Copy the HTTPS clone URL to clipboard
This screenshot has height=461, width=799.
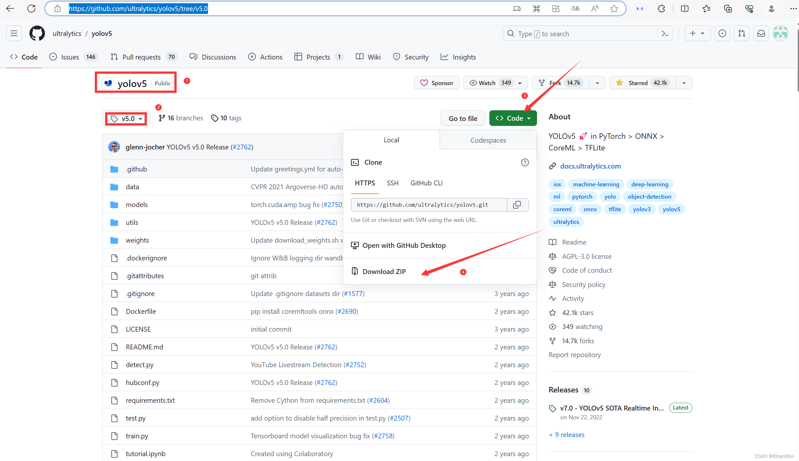pos(517,205)
